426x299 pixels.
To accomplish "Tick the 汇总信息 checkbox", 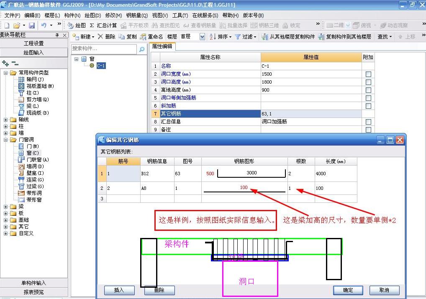I will pos(368,122).
